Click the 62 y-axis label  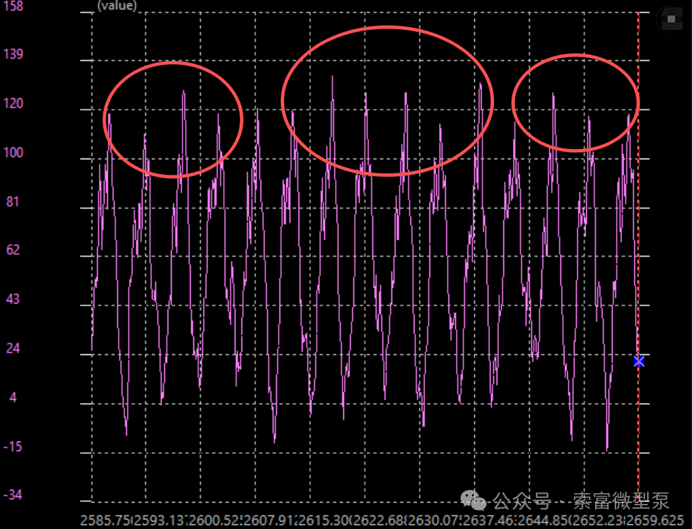[x=13, y=250]
